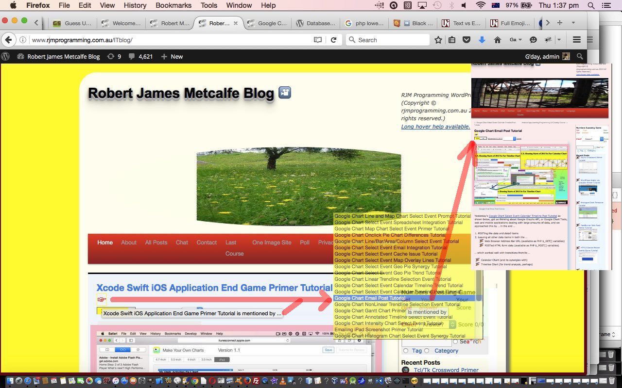This screenshot has width=622, height=388.
Task: Select the Search radio button
Action: click(455, 341)
